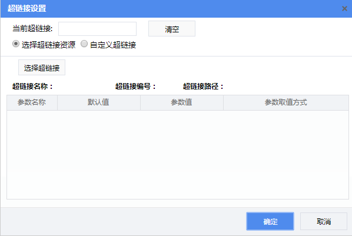Confirm with the 确定 button
Image resolution: width=352 pixels, height=236 pixels.
pyautogui.click(x=270, y=221)
